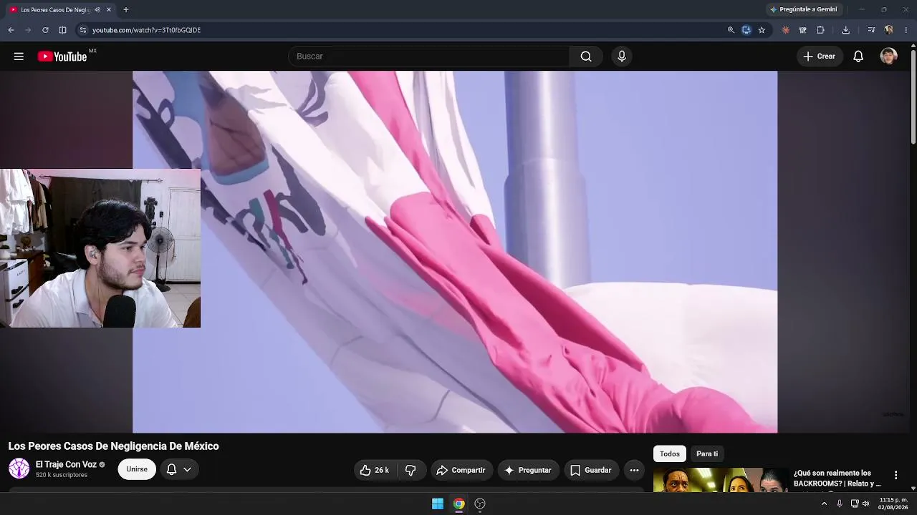This screenshot has width=917, height=515.
Task: Go back in browser history
Action: pos(11,30)
